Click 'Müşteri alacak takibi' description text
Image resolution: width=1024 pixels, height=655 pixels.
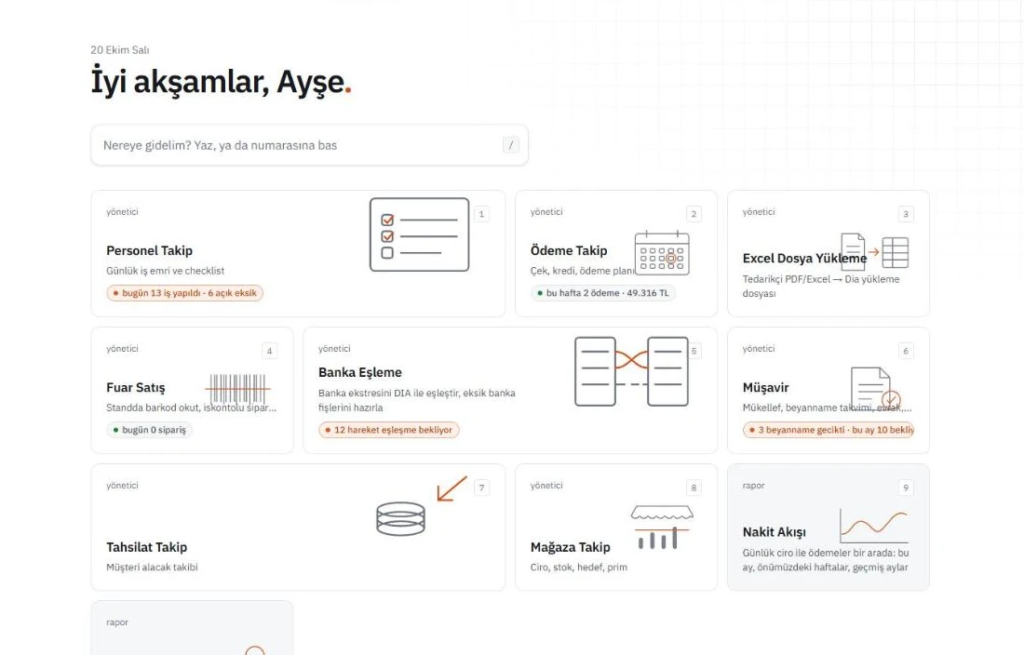(152, 568)
